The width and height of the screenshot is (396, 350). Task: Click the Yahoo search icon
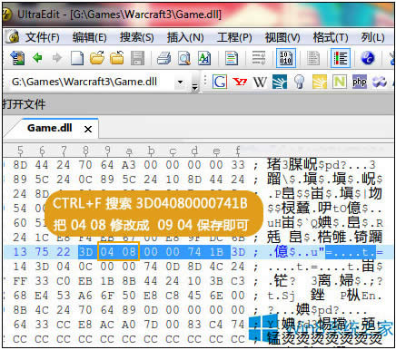pyautogui.click(x=240, y=82)
